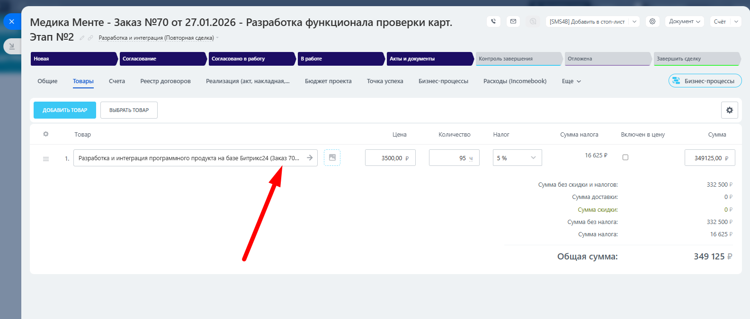Switch to the "Счета" tab

(117, 81)
